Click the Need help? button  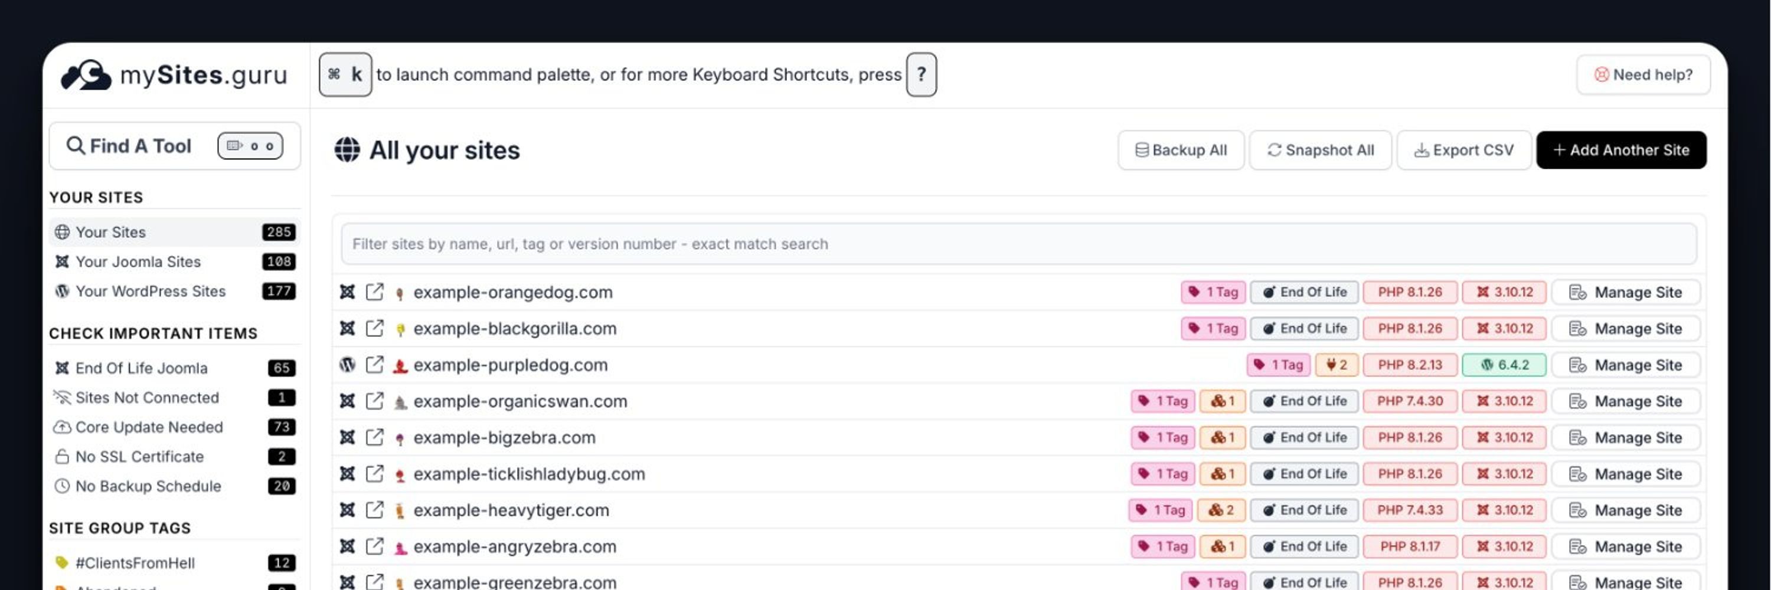[x=1643, y=75]
